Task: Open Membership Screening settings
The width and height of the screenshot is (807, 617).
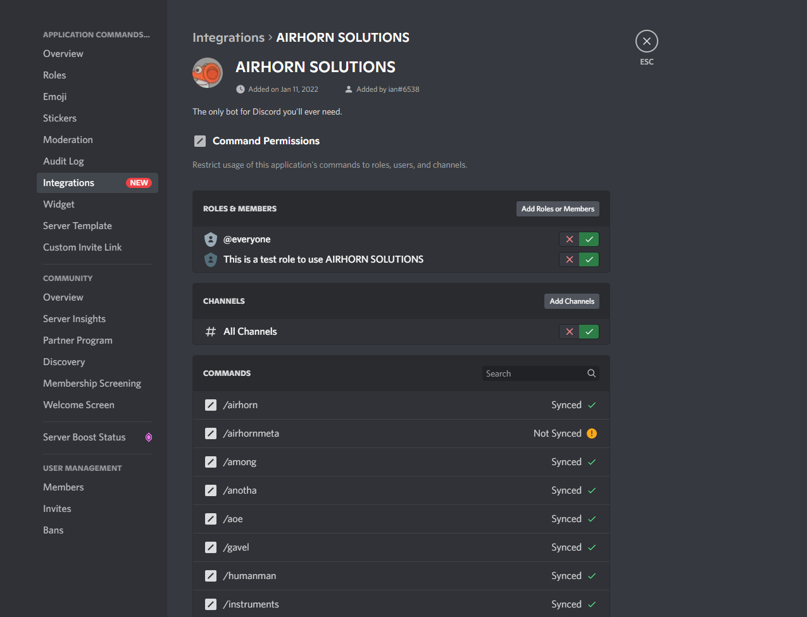Action: pyautogui.click(x=97, y=383)
